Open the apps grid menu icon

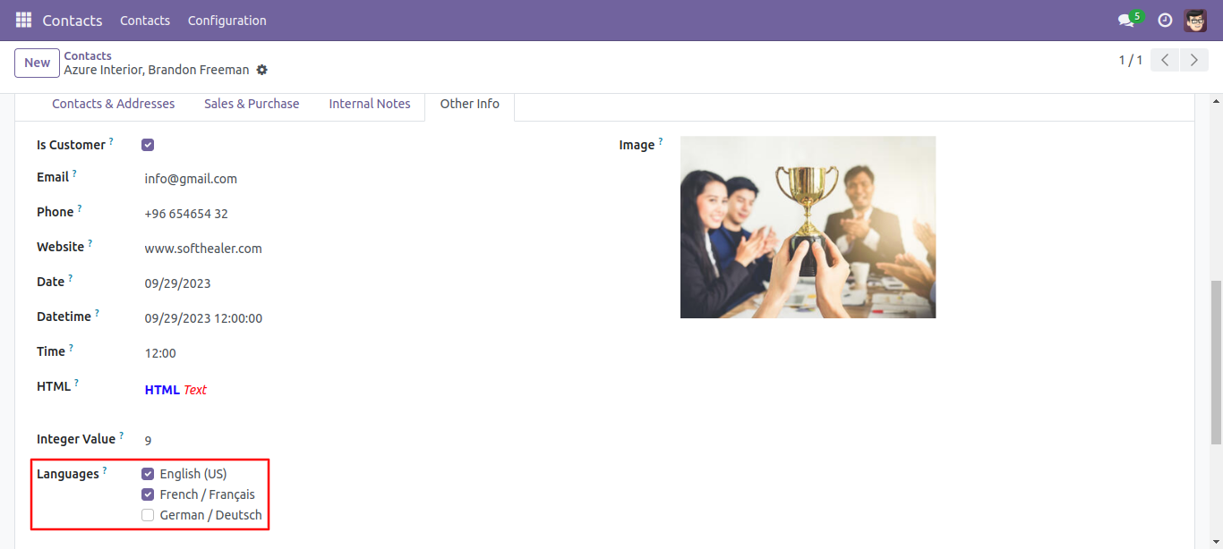tap(23, 20)
